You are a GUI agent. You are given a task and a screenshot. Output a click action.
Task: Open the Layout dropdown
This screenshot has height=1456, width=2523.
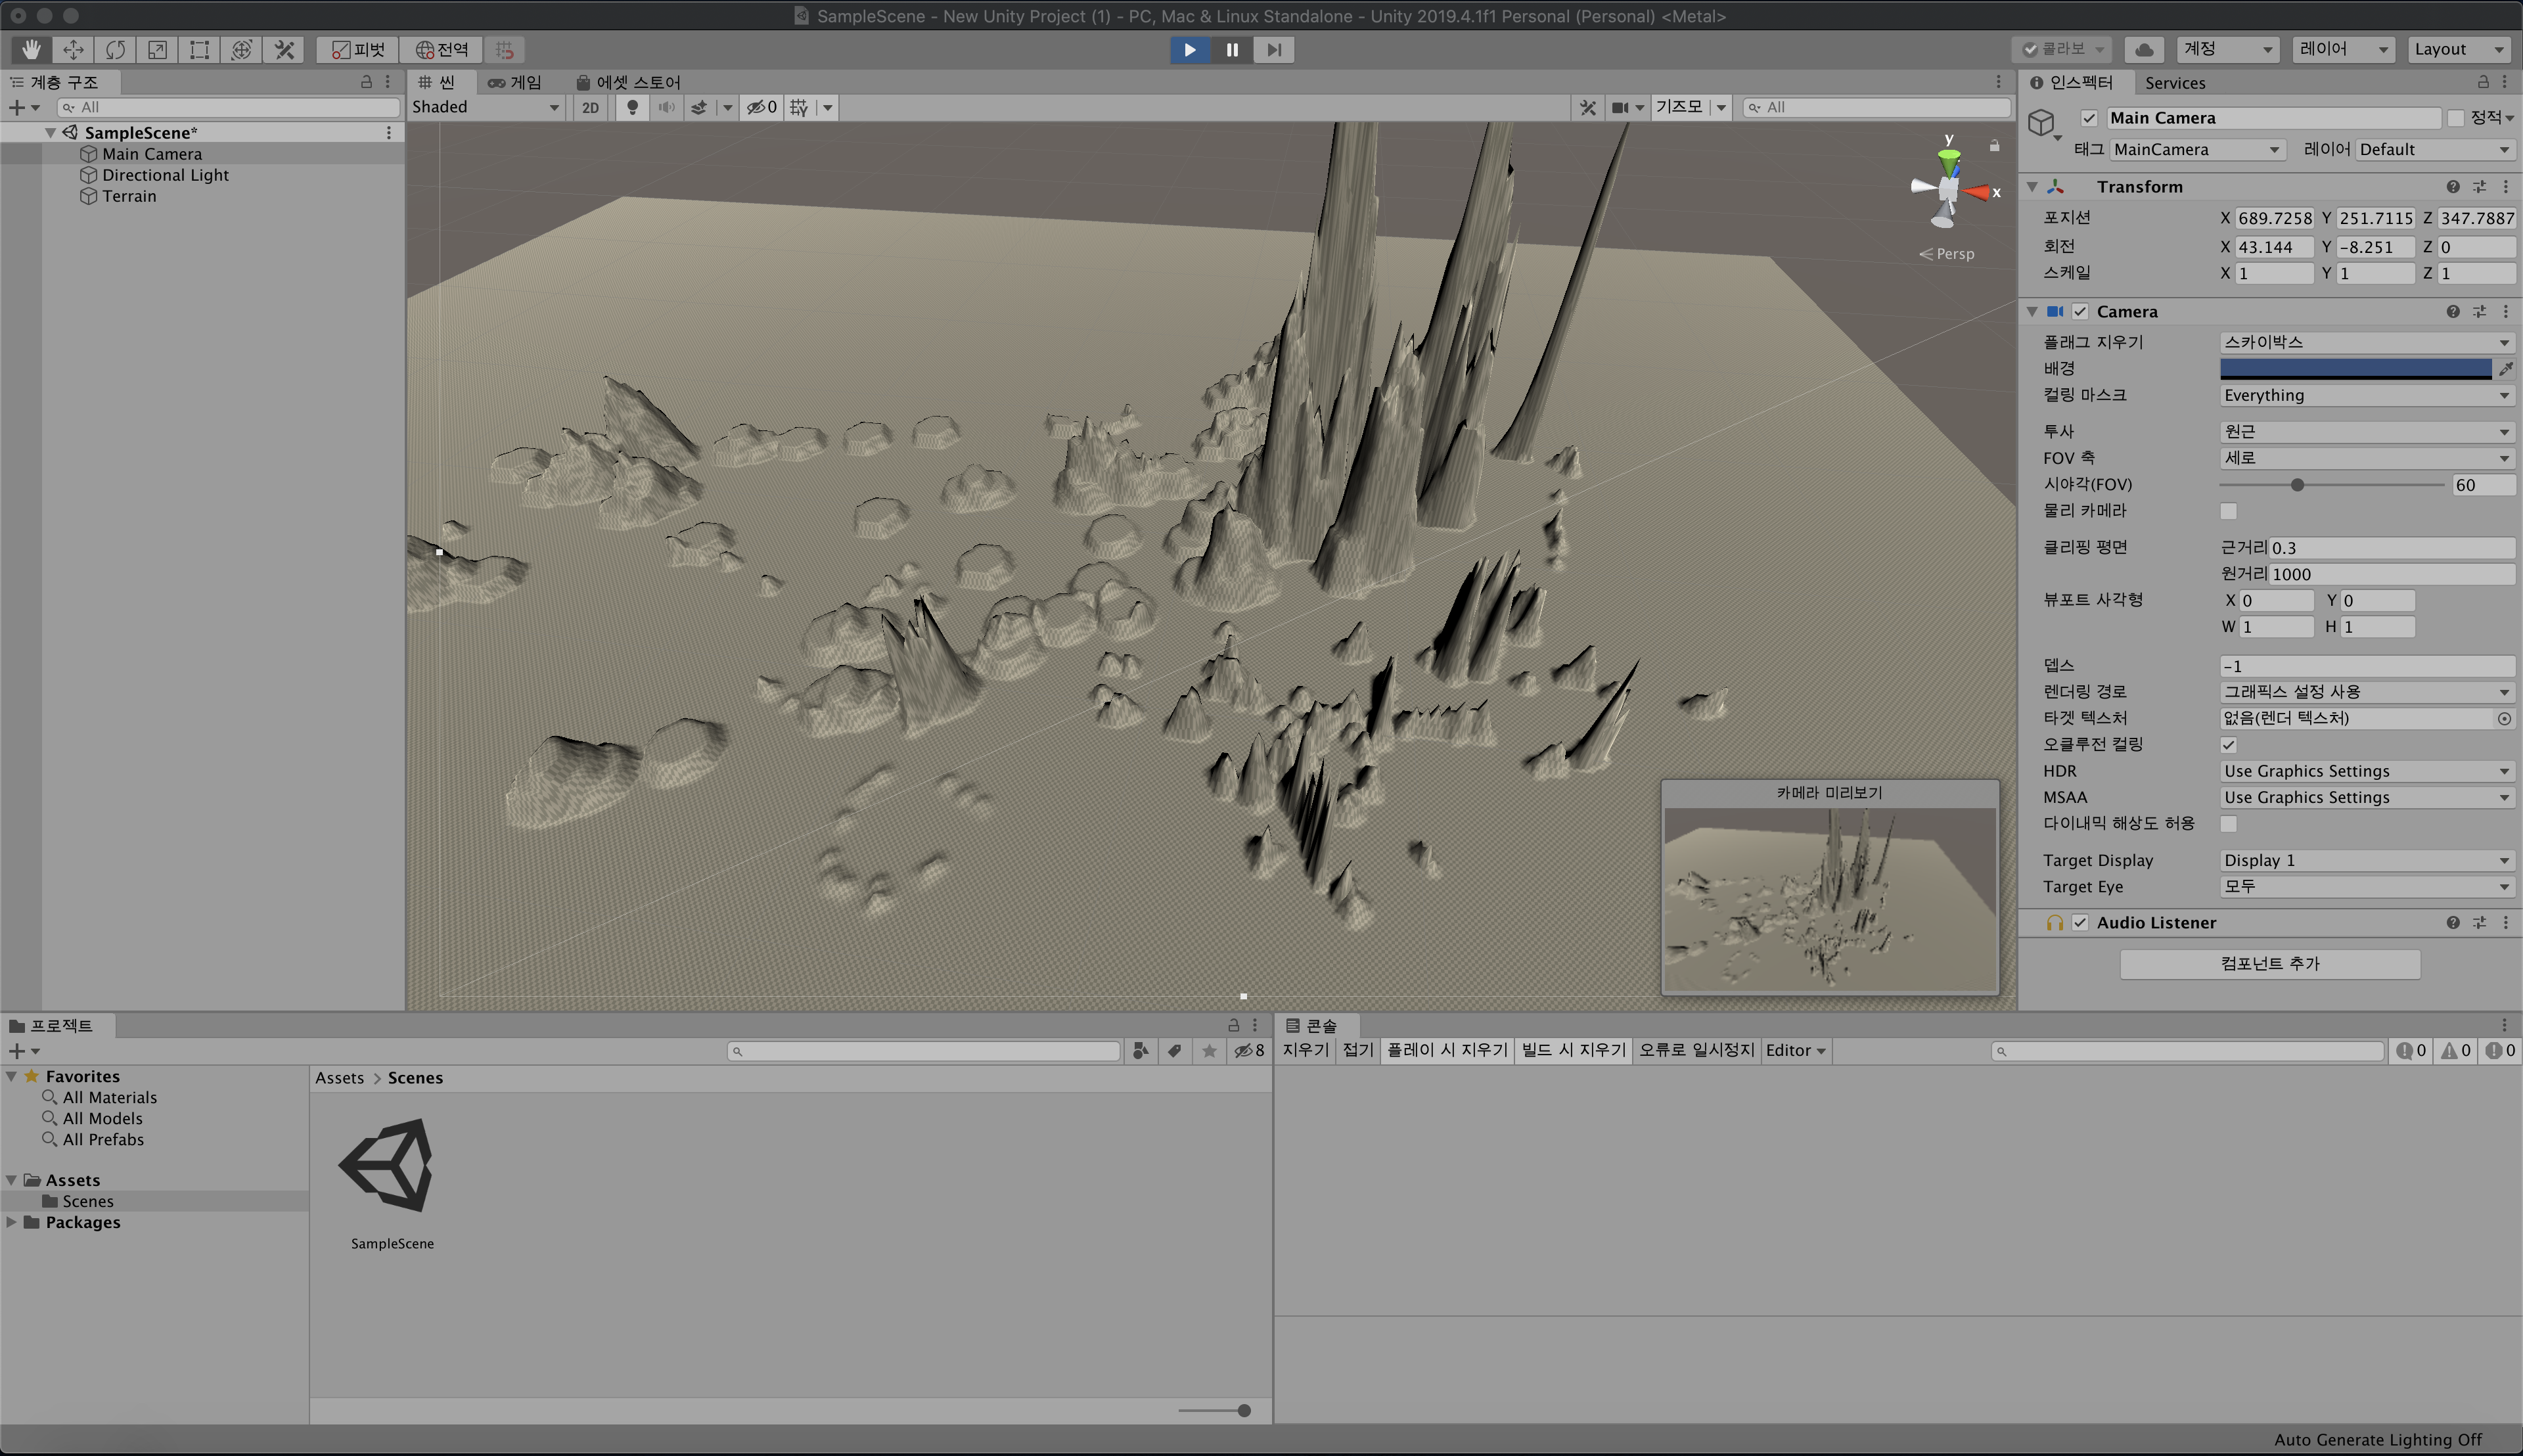[2458, 49]
